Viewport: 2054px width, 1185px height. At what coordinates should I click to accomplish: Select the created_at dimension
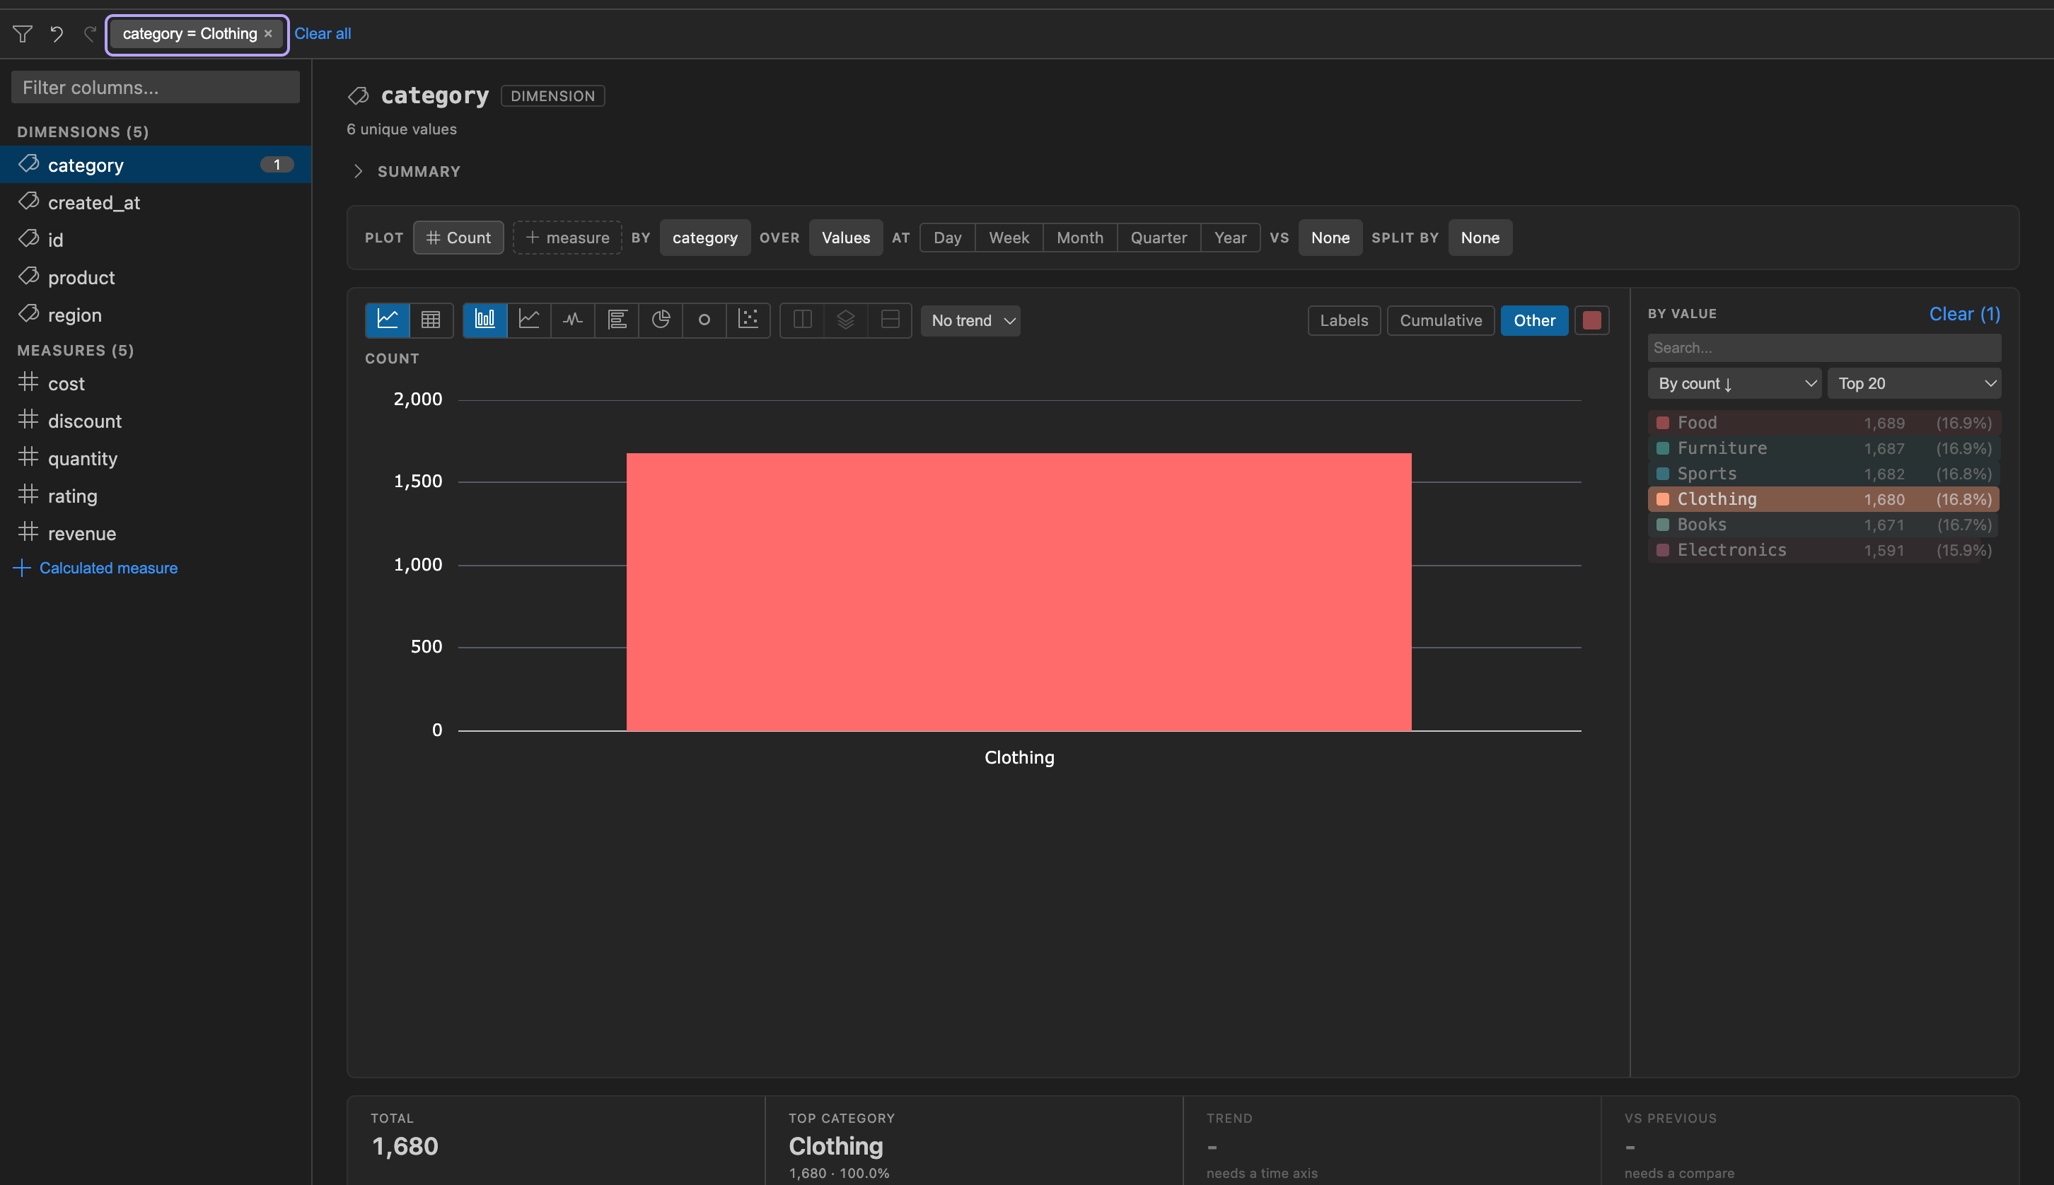point(156,203)
